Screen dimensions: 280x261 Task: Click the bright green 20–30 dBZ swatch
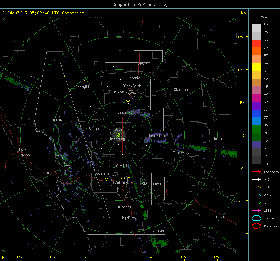256,129
